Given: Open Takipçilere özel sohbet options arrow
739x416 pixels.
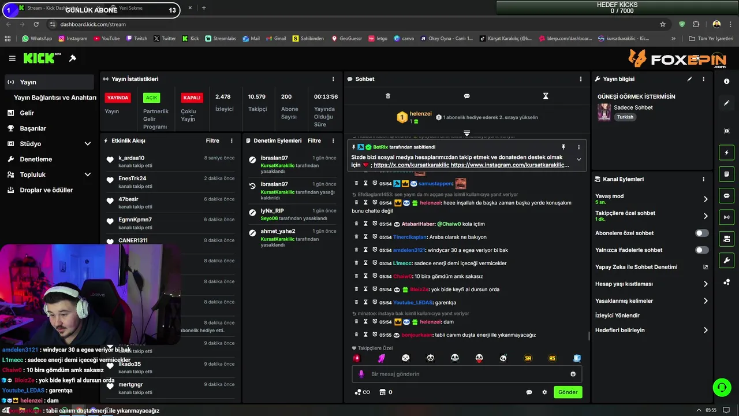Looking at the screenshot, I should pyautogui.click(x=706, y=216).
